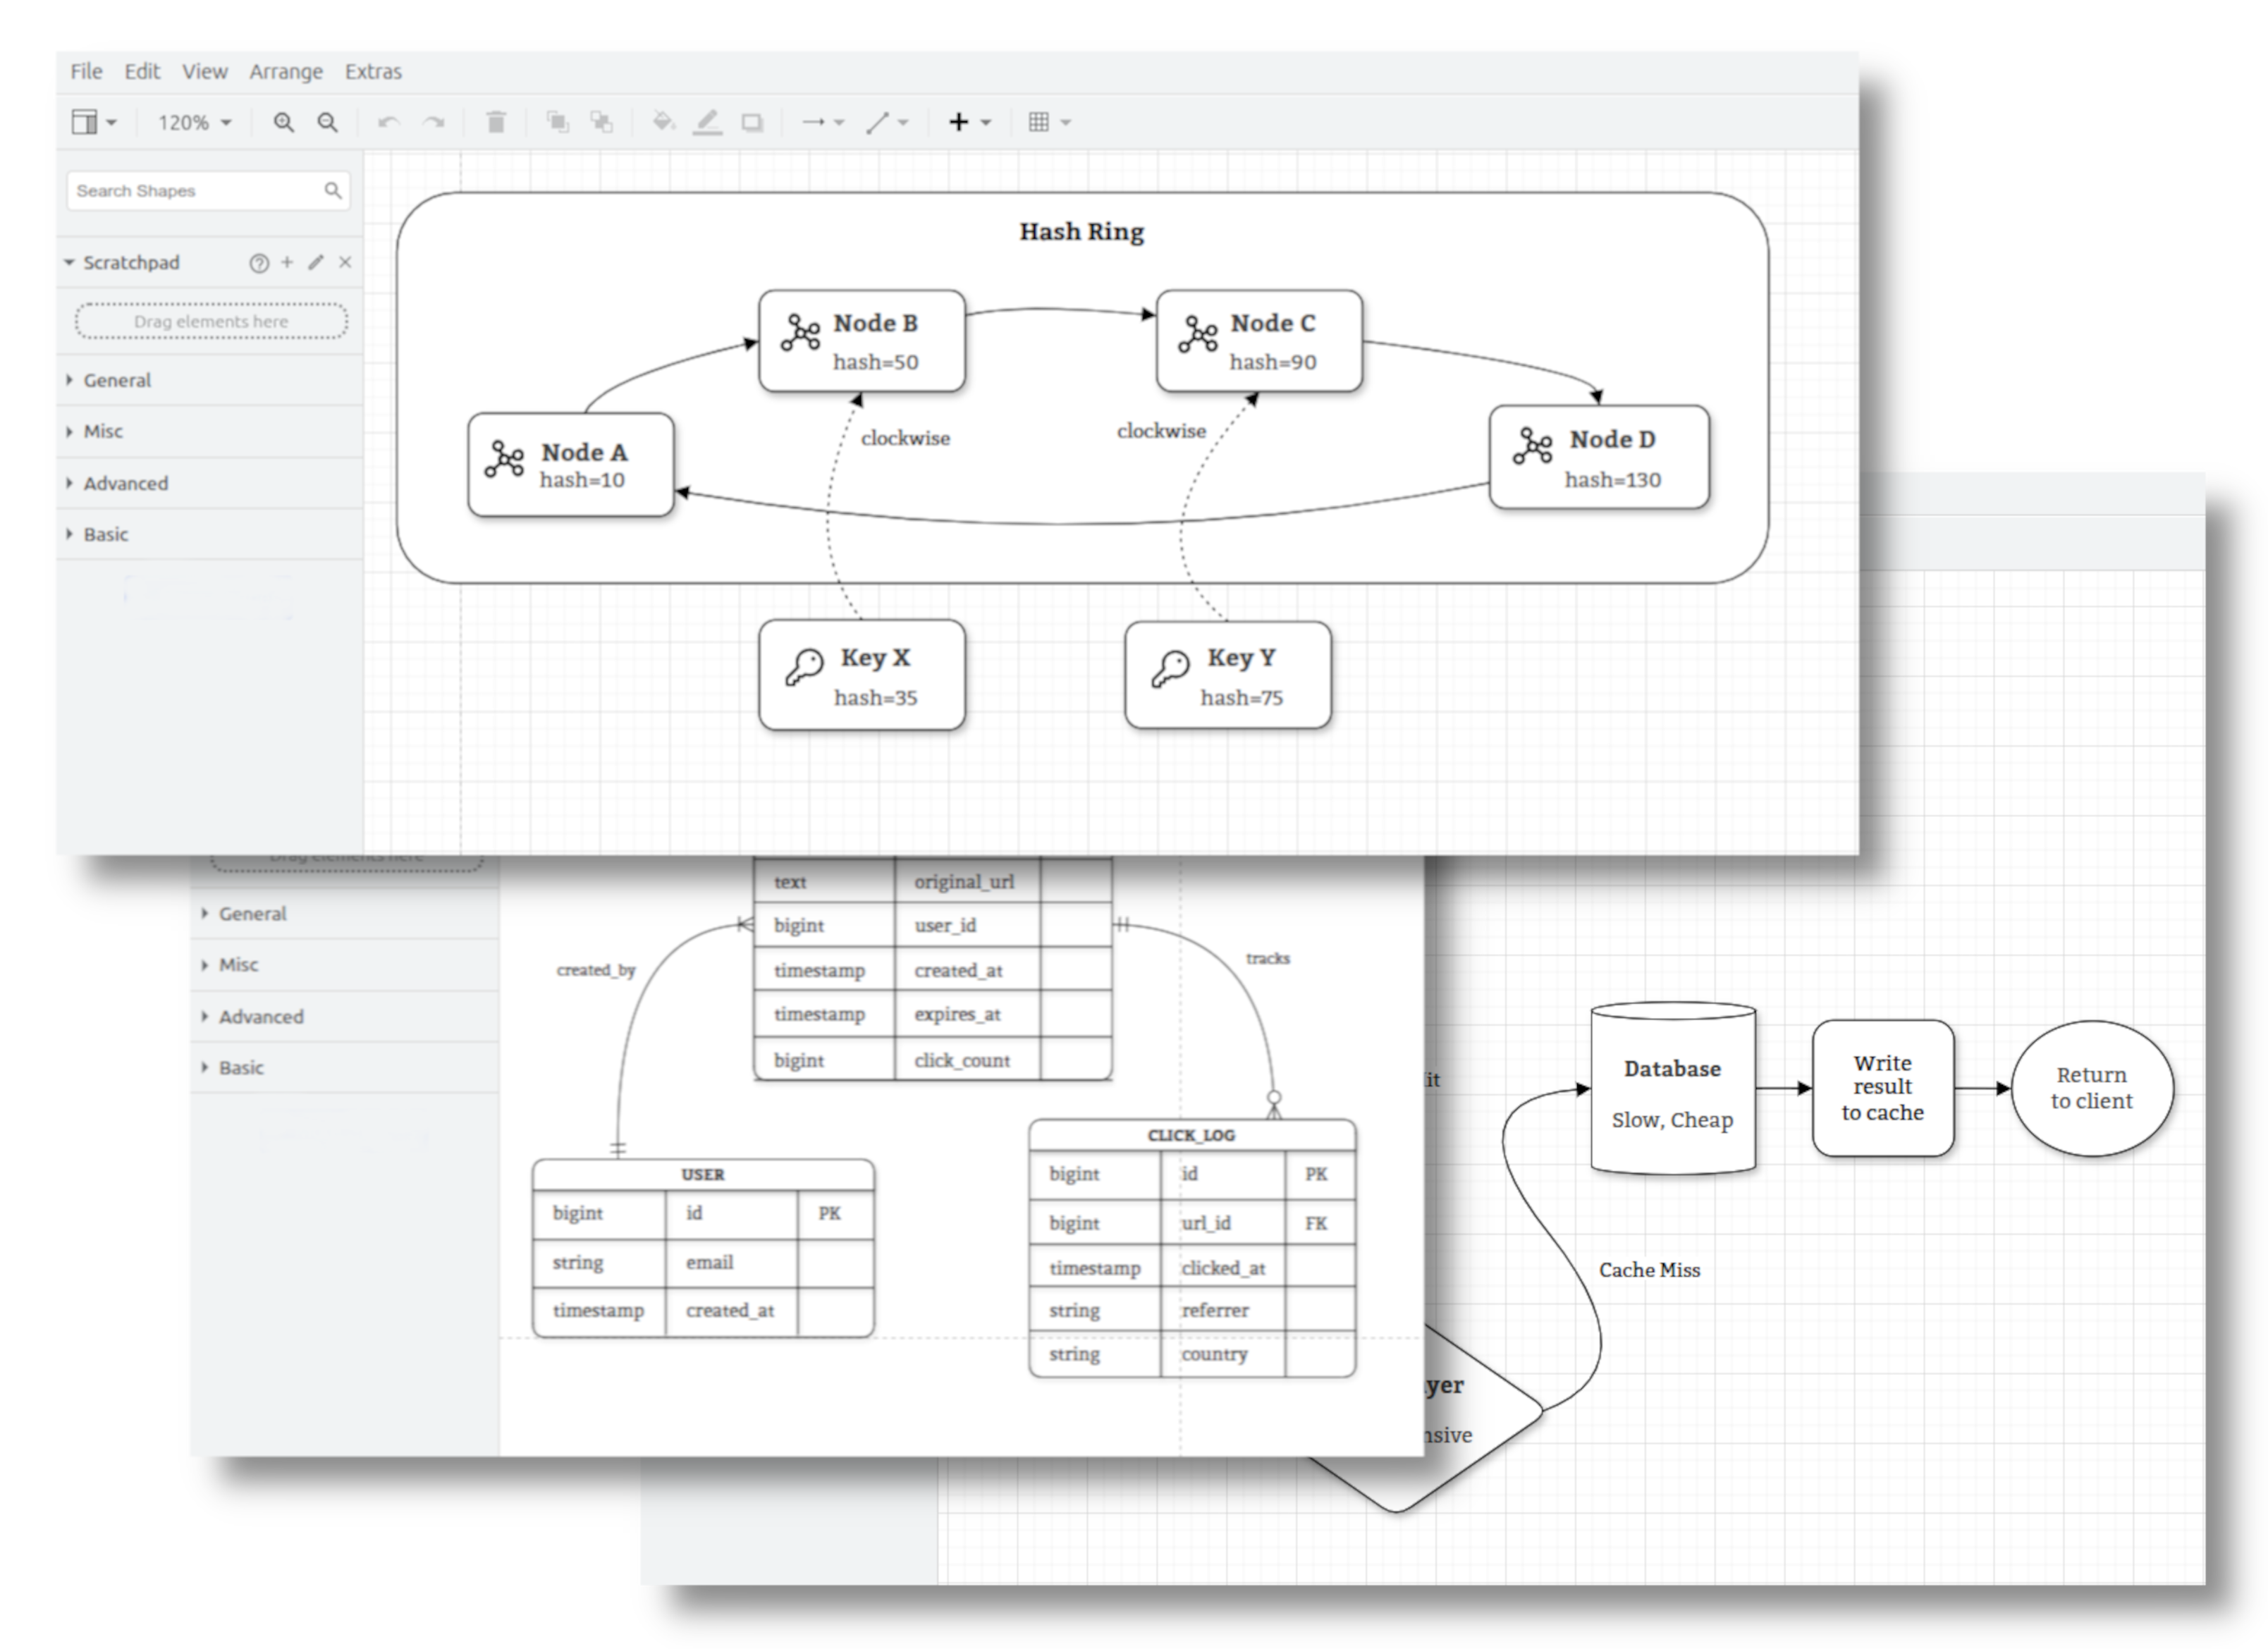This screenshot has height=1649, width=2268.
Task: Select the Key Y hash=75 shape
Action: coord(1228,675)
